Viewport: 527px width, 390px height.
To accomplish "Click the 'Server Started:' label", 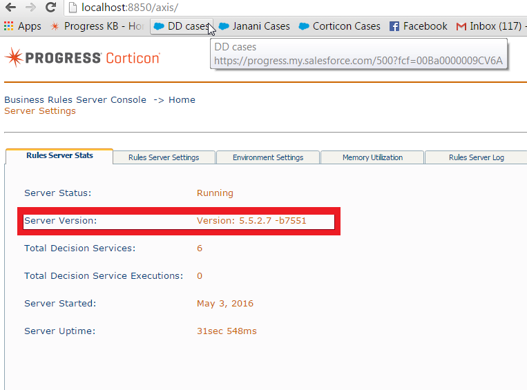I will tap(60, 304).
